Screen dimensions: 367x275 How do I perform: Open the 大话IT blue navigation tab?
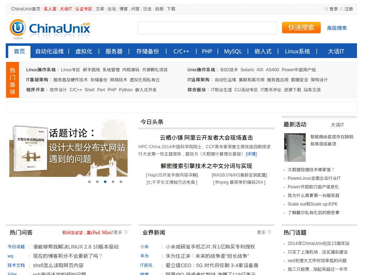pyautogui.click(x=336, y=52)
